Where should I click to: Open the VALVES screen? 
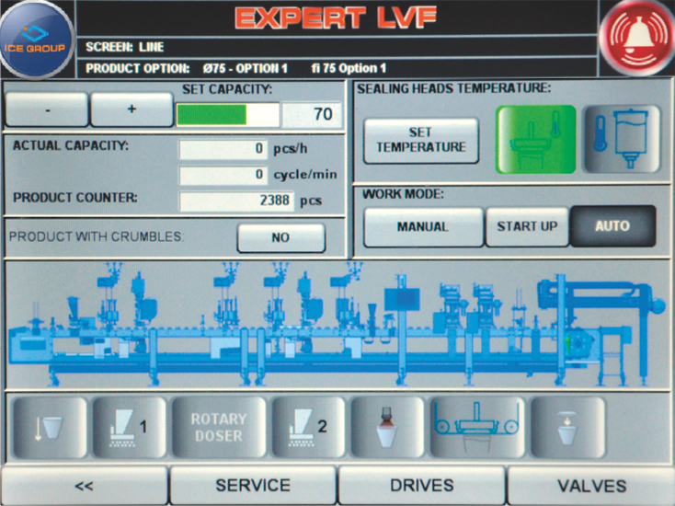pyautogui.click(x=591, y=486)
